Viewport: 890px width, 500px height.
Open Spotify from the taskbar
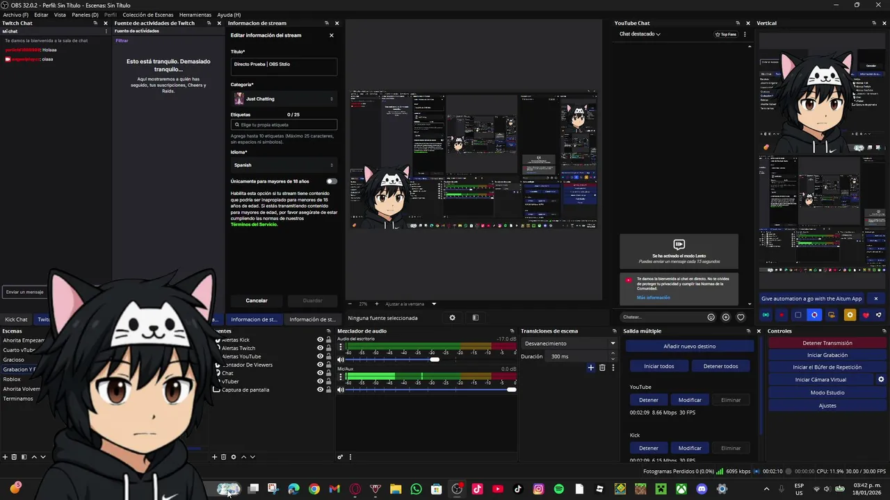[x=559, y=489]
